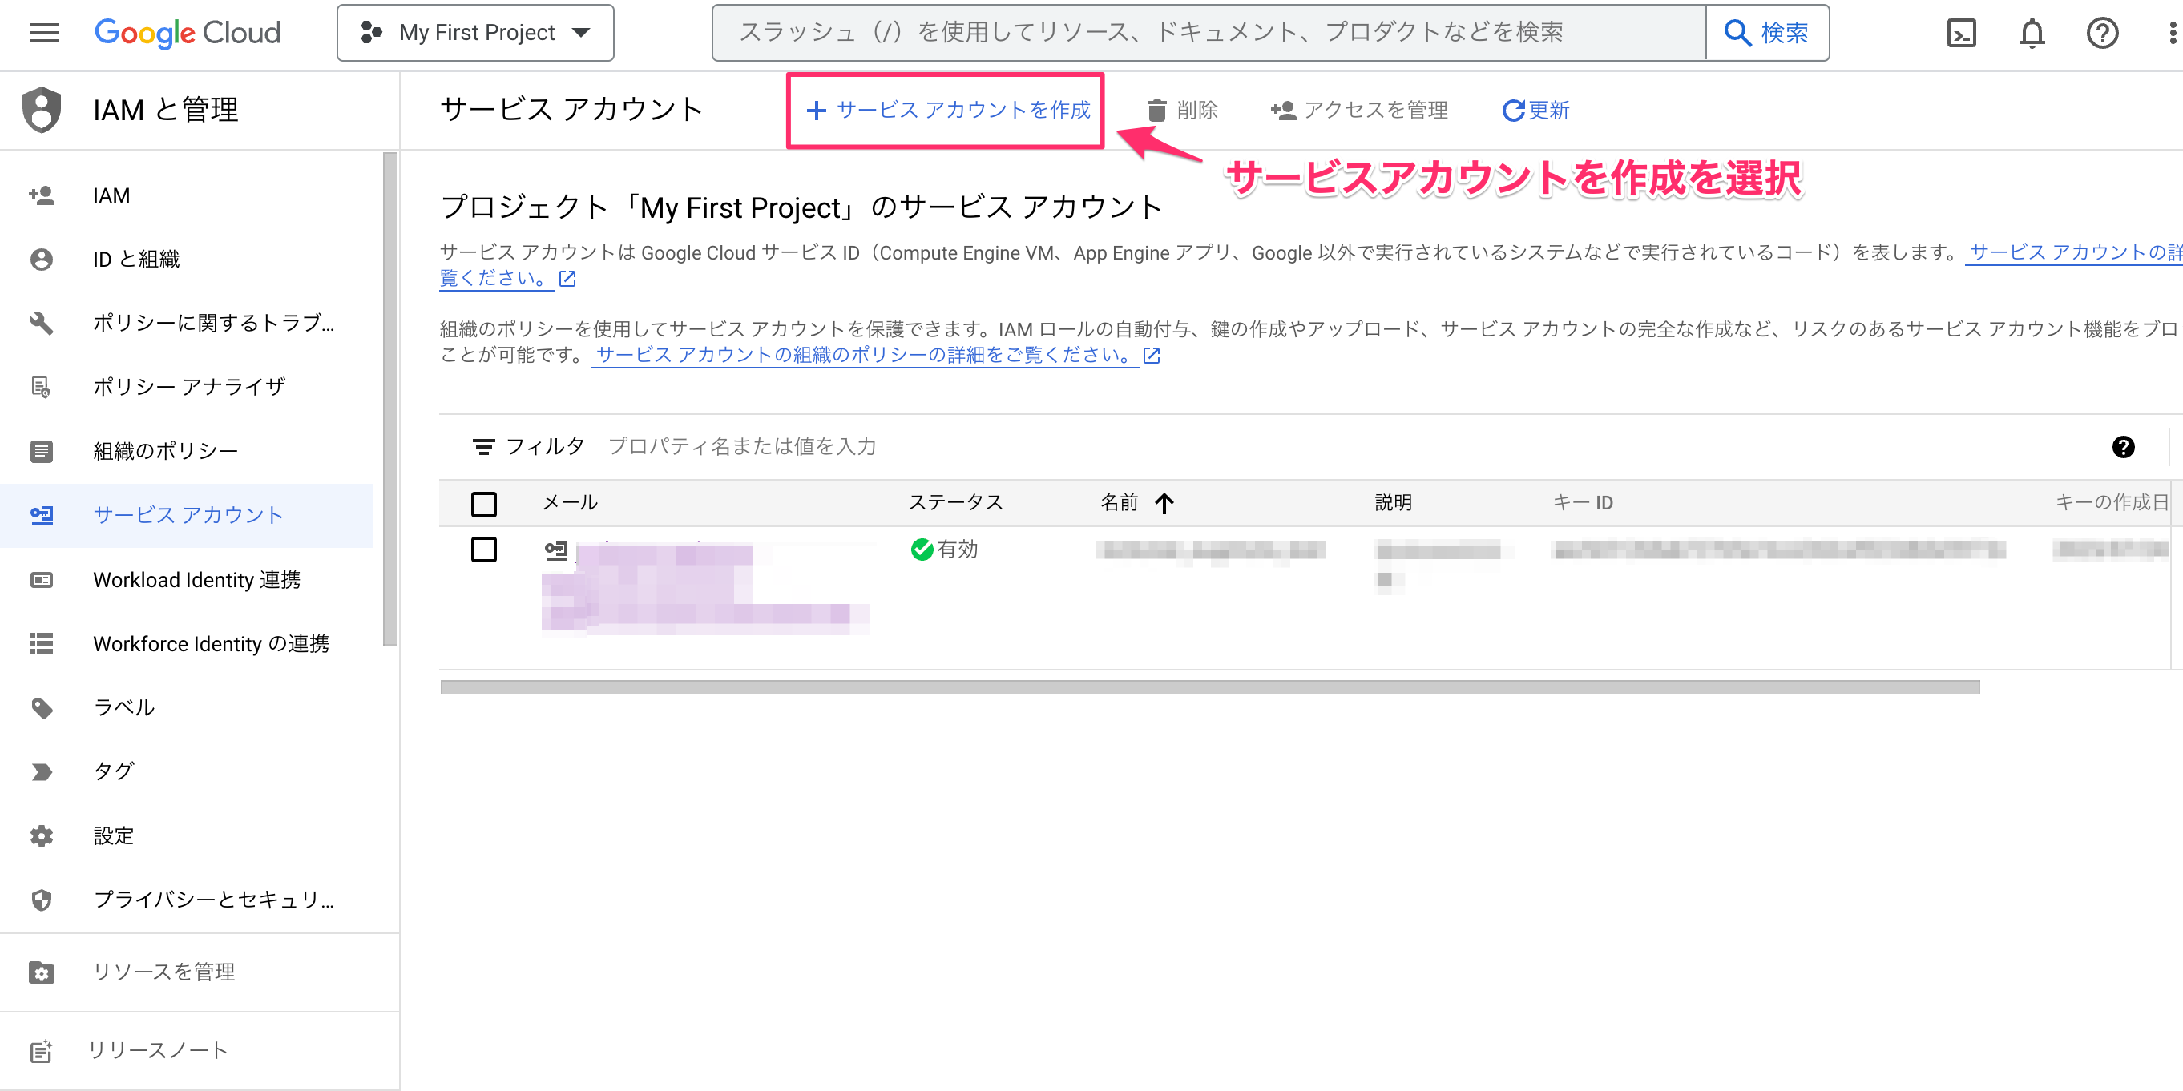
Task: Click the IAM と管理 shield icon
Action: tap(42, 109)
